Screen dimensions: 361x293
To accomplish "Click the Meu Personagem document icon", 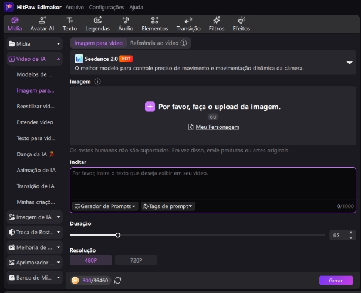I will pyautogui.click(x=191, y=127).
